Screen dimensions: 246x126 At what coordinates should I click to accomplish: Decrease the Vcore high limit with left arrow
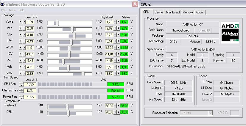click(115, 22)
